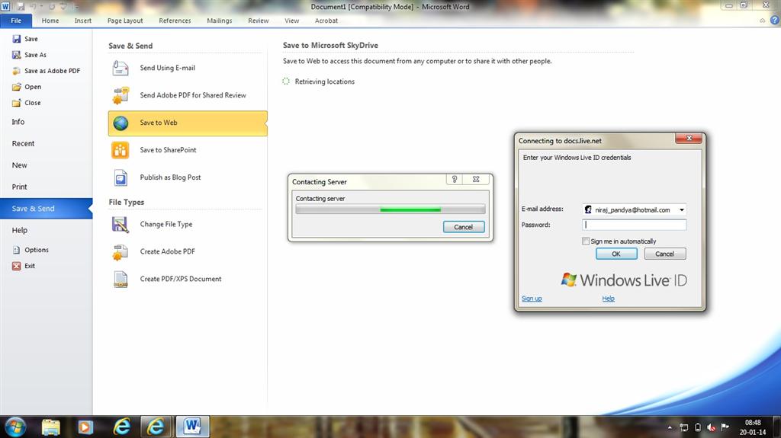Click the network icon in system tray
This screenshot has height=438, width=781.
[684, 427]
